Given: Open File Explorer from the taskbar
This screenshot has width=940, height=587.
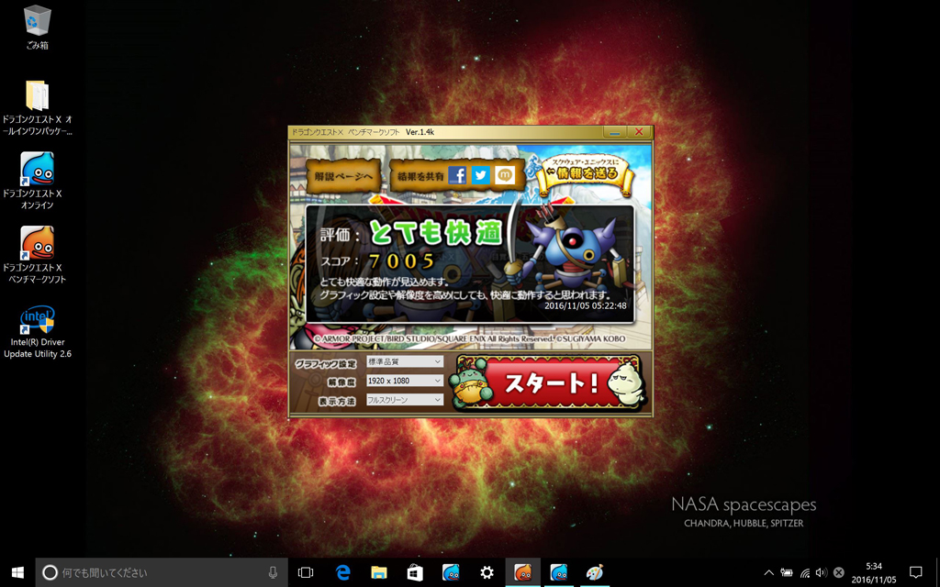Looking at the screenshot, I should coord(379,572).
